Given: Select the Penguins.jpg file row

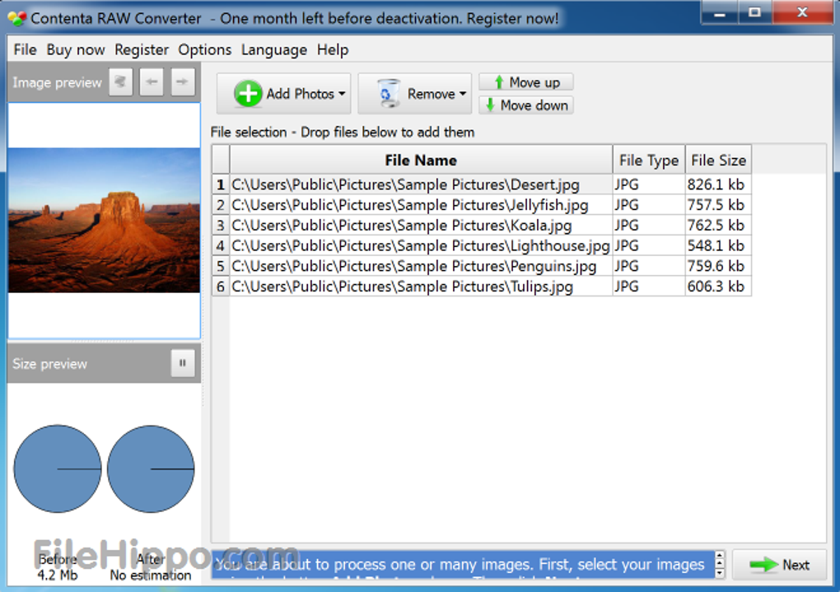Looking at the screenshot, I should pyautogui.click(x=482, y=266).
